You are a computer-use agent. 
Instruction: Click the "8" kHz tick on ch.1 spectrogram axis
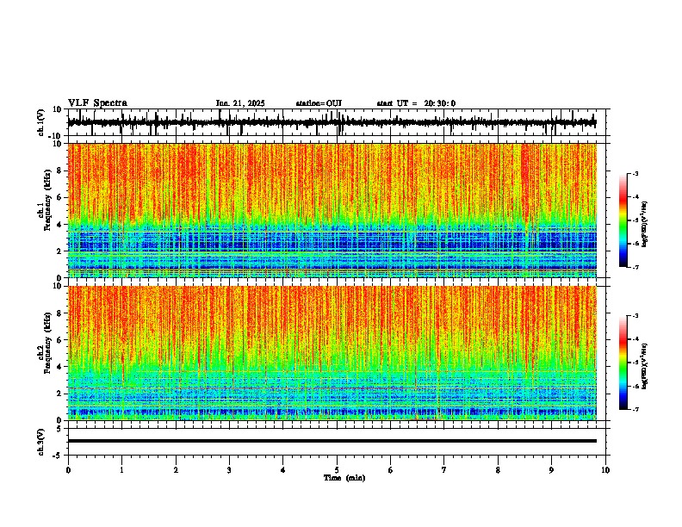click(60, 170)
